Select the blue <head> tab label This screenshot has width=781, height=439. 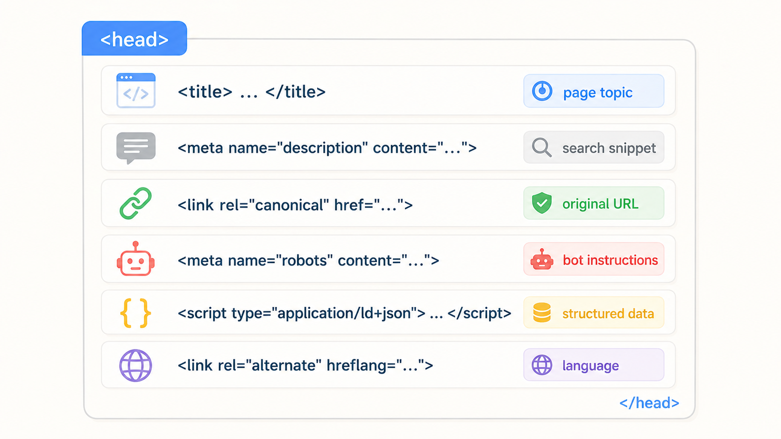pyautogui.click(x=135, y=39)
